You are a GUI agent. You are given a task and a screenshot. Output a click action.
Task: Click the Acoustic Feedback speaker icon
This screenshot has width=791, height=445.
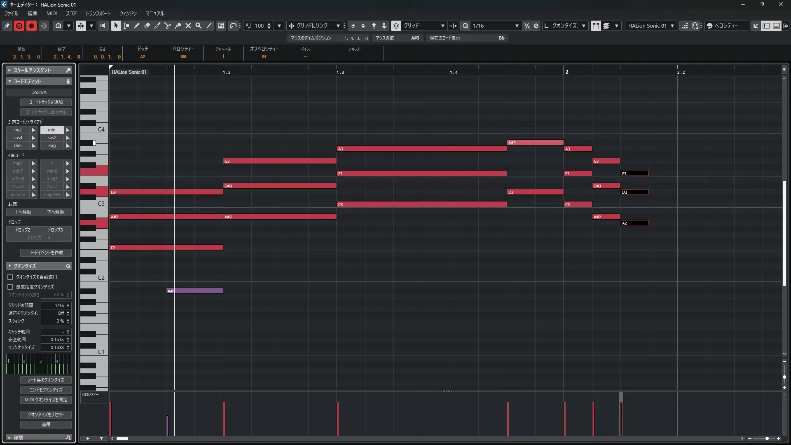click(103, 26)
